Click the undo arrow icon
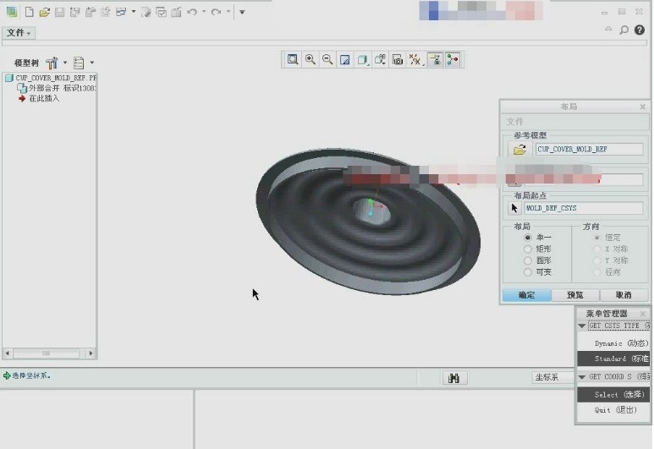 pyautogui.click(x=192, y=12)
